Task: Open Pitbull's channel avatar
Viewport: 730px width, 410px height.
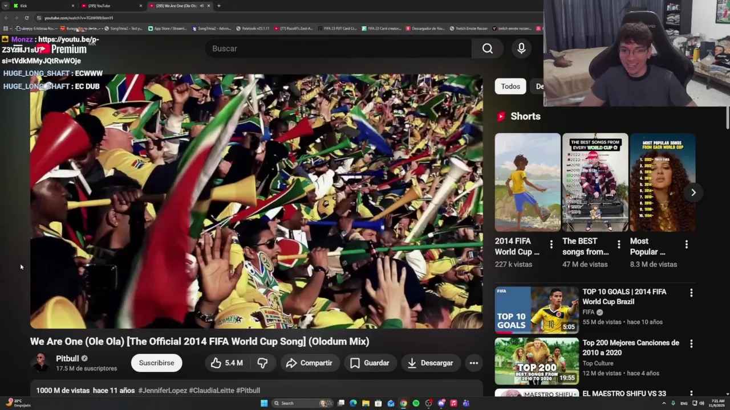Action: click(40, 363)
